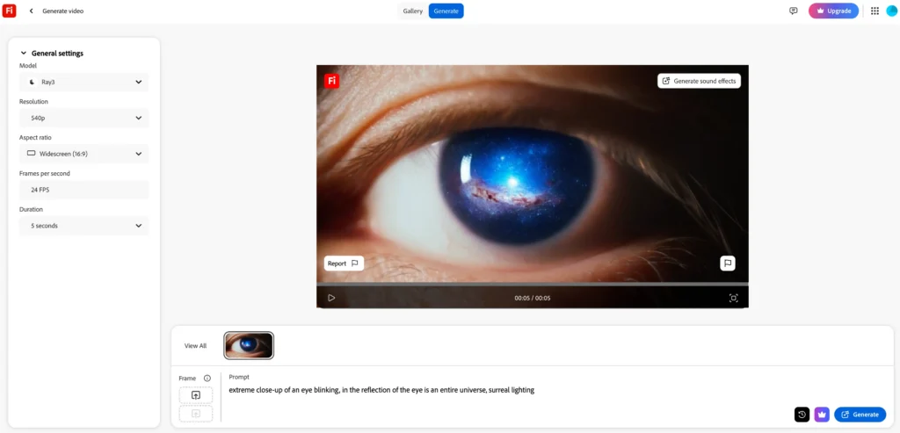
Task: Click the purple crown premium icon
Action: 822,415
